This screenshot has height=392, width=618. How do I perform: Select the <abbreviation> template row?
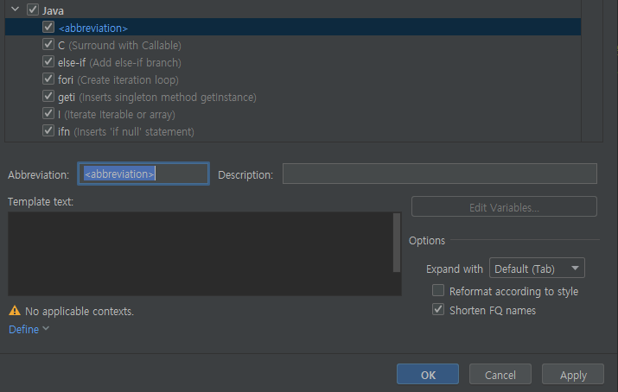point(293,27)
